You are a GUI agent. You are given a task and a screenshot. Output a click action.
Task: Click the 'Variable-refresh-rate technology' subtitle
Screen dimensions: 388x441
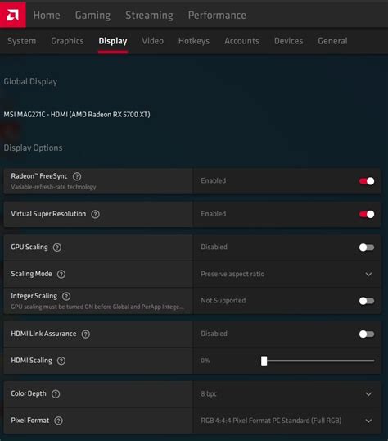[53, 187]
